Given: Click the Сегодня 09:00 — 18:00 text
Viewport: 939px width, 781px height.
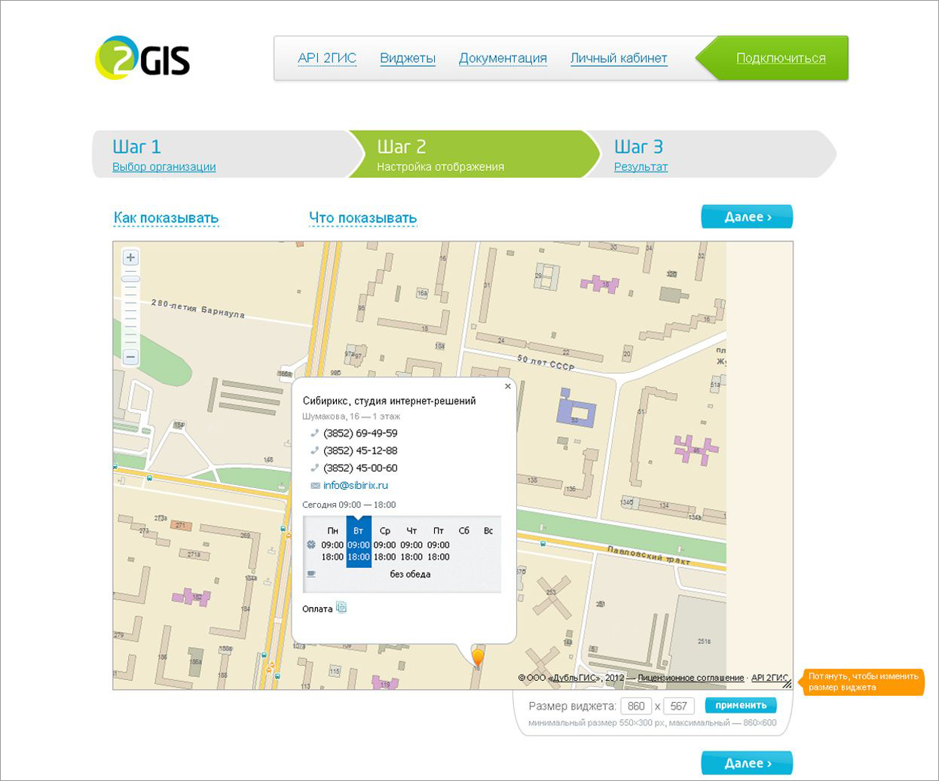Looking at the screenshot, I should click(x=349, y=505).
